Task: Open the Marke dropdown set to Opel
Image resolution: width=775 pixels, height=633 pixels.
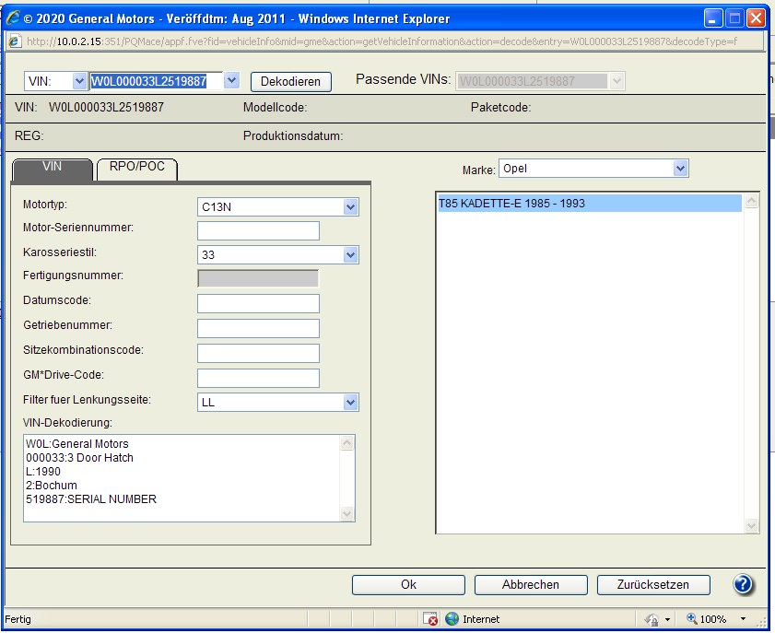Action: pos(680,169)
